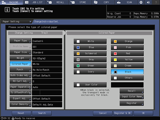
Task: Select Gray colored paper
Action: point(90,59)
